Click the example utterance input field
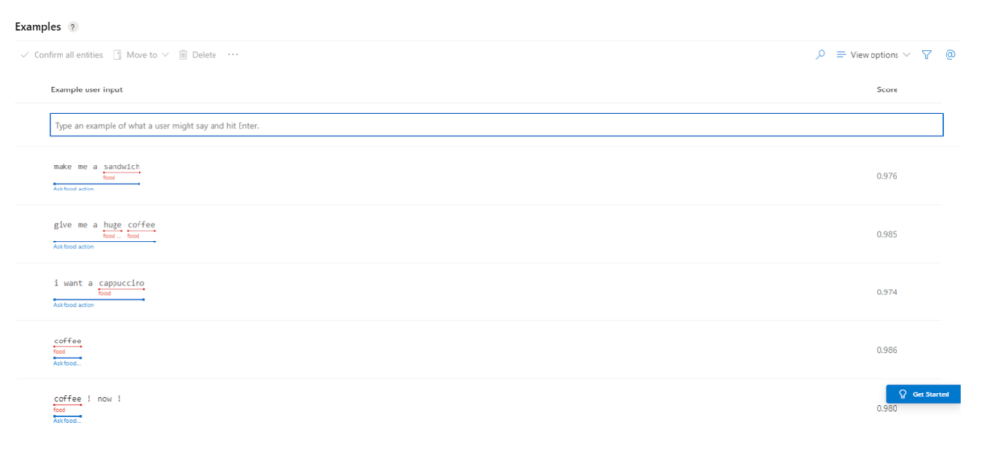 tap(496, 125)
